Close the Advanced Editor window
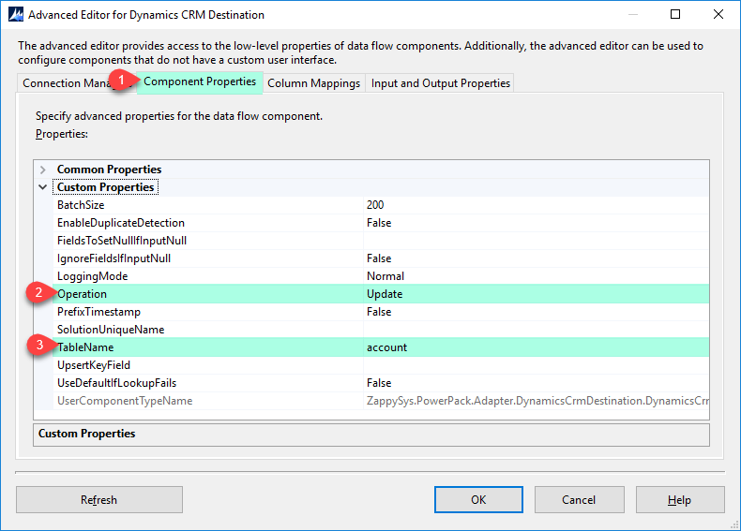Screen dimensions: 741x531 pos(718,15)
